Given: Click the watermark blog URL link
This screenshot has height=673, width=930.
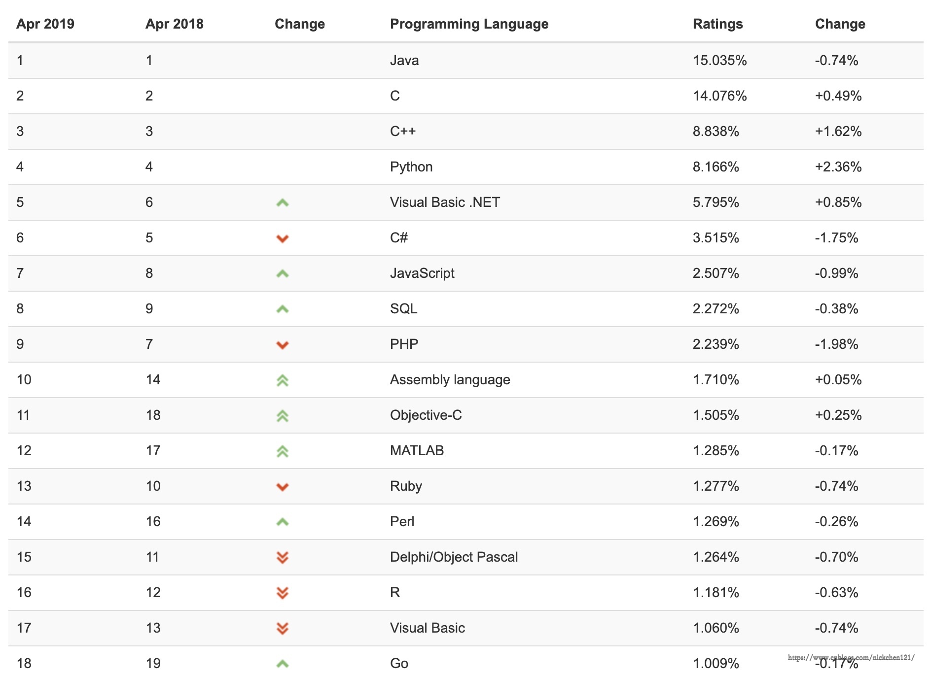Looking at the screenshot, I should pyautogui.click(x=851, y=657).
